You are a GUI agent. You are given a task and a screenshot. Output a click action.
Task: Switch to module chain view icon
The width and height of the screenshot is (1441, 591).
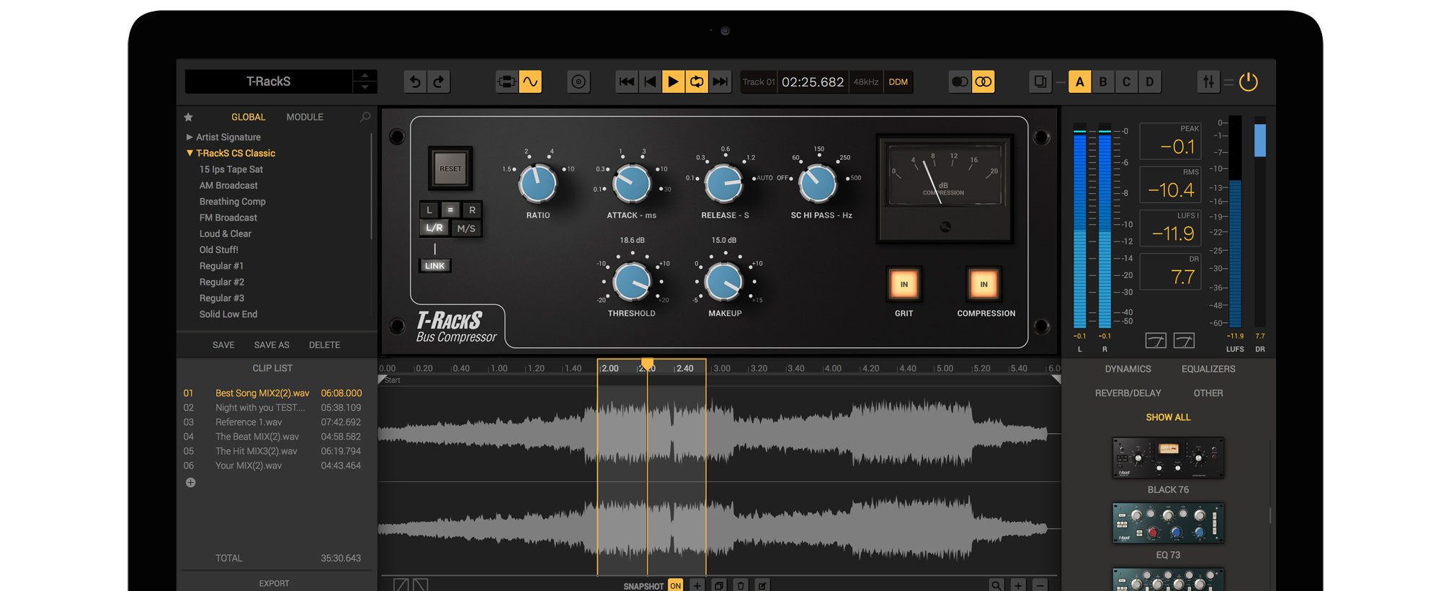(x=507, y=82)
